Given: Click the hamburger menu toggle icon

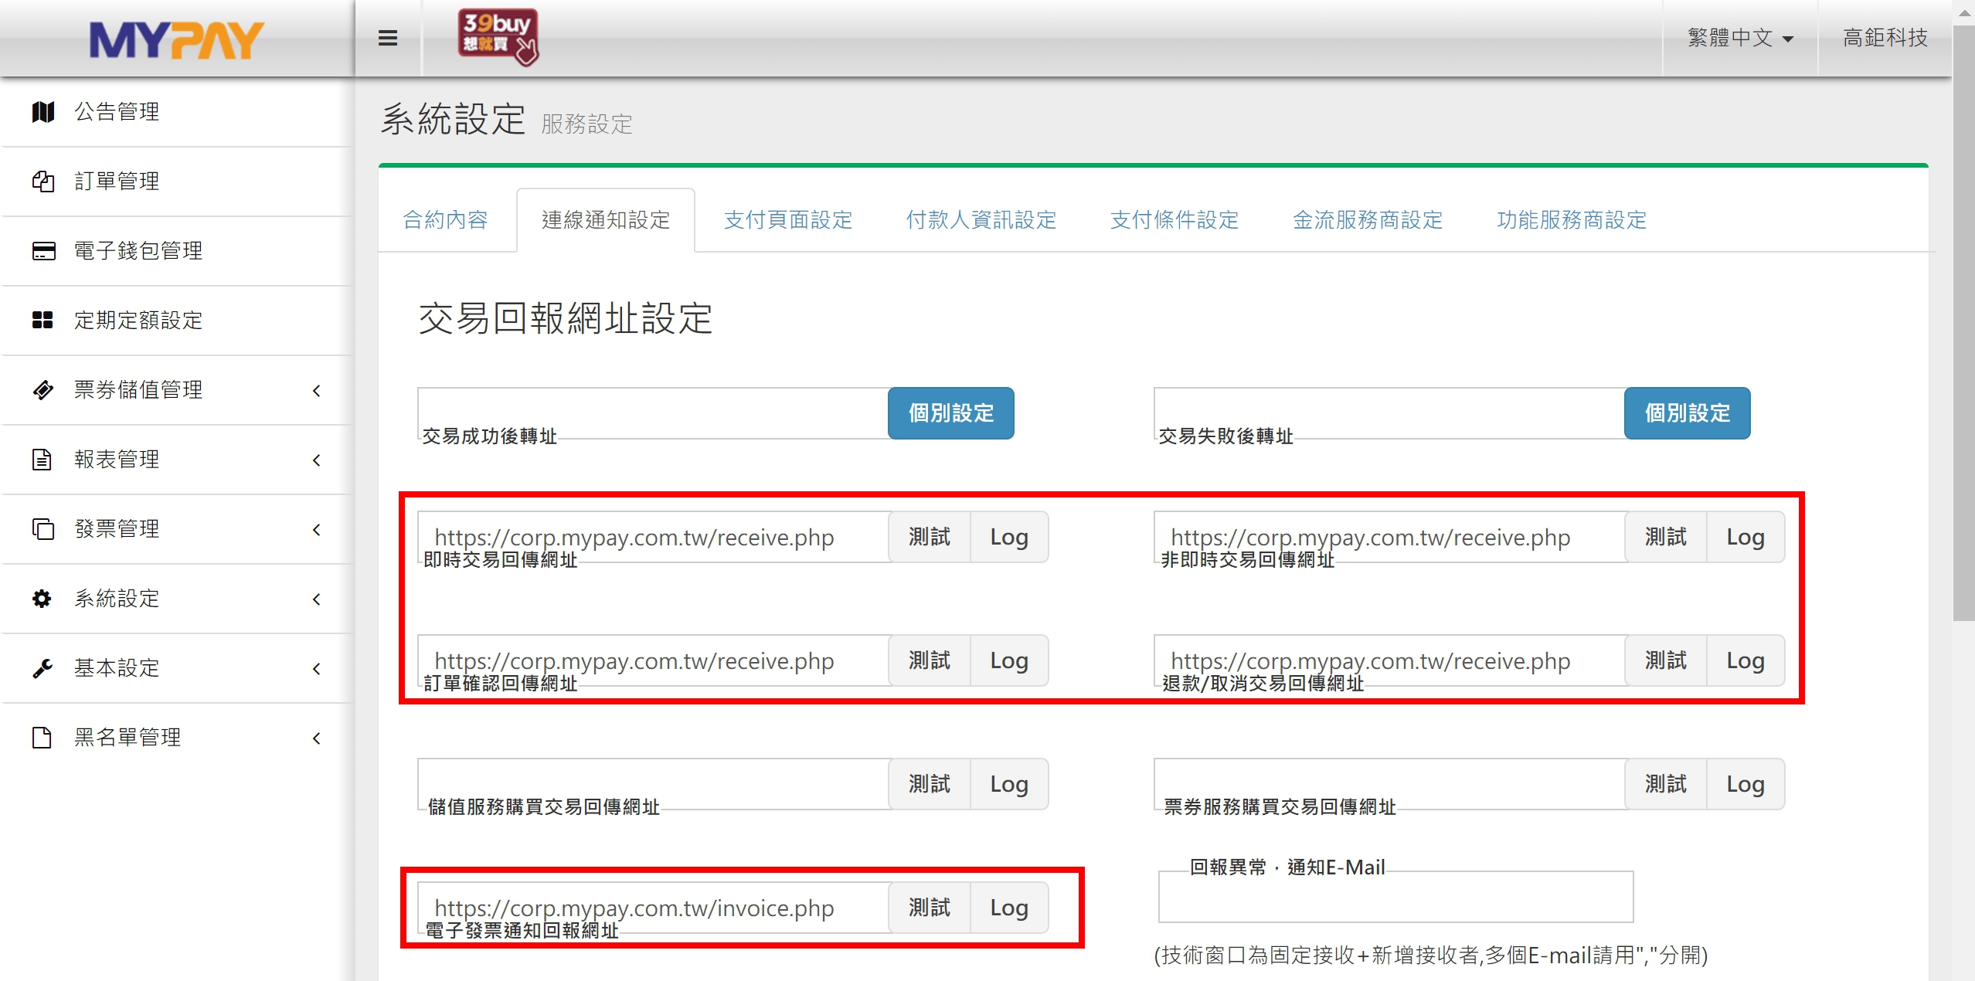Looking at the screenshot, I should click(x=388, y=38).
